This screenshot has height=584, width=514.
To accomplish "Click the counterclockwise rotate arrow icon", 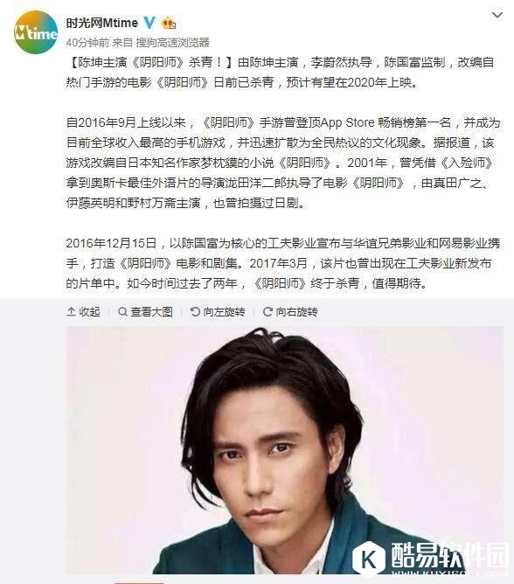I will coord(195,311).
